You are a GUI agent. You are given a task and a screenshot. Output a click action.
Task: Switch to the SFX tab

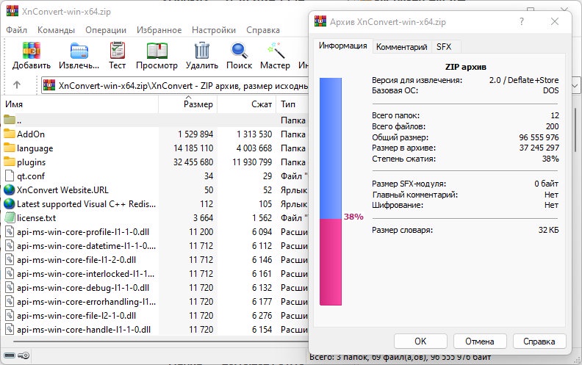point(444,46)
